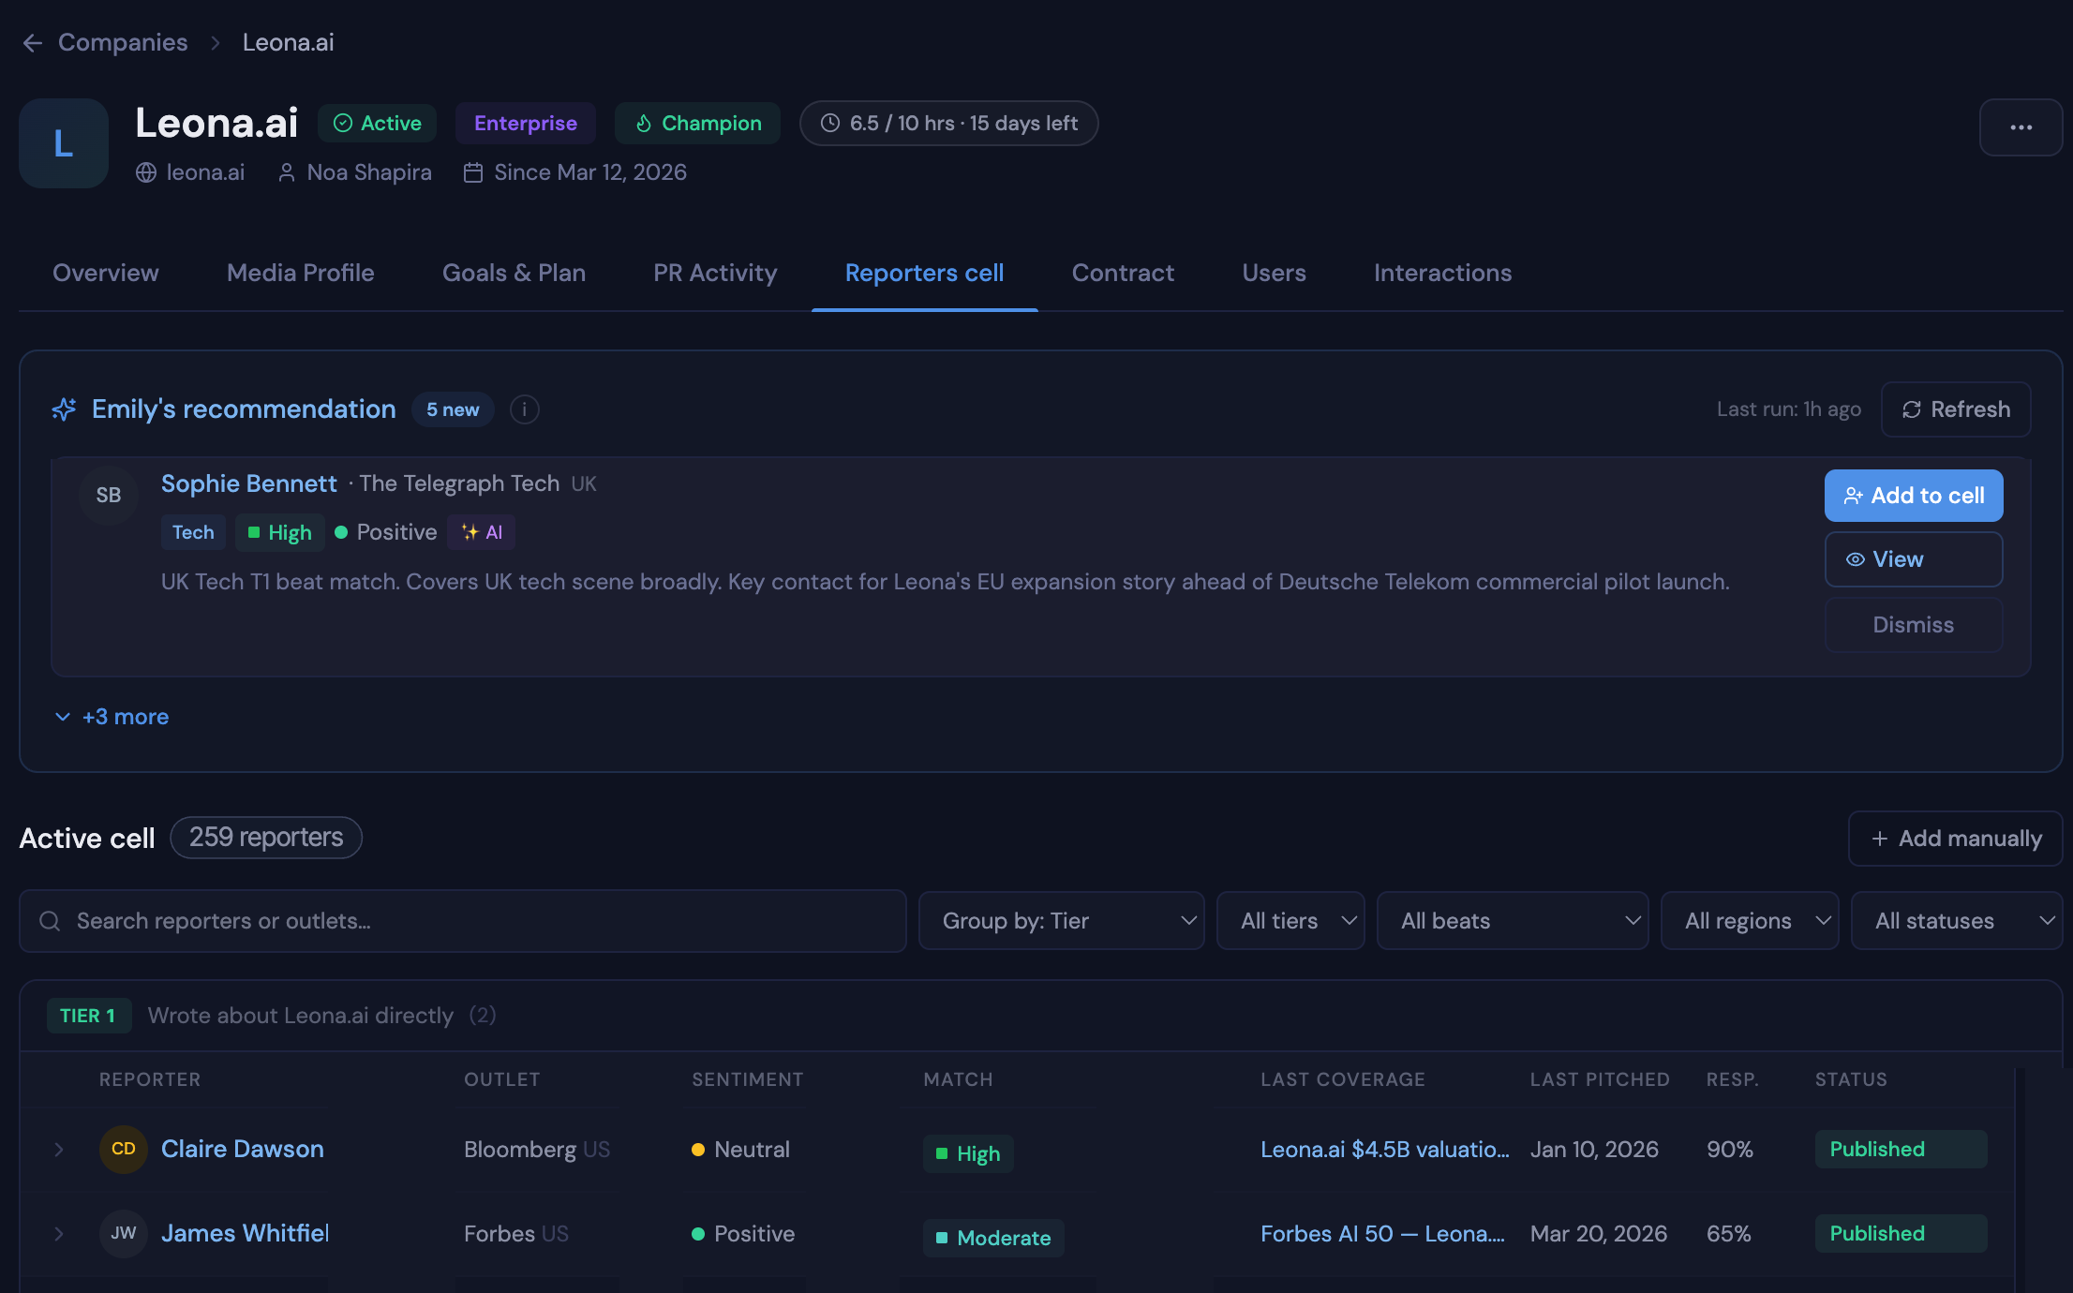2073x1293 pixels.
Task: Click the JW avatar for James Whitfield
Action: [124, 1233]
